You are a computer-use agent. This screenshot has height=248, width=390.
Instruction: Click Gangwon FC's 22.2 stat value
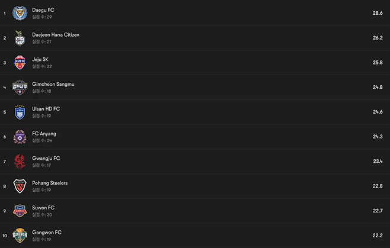point(378,236)
